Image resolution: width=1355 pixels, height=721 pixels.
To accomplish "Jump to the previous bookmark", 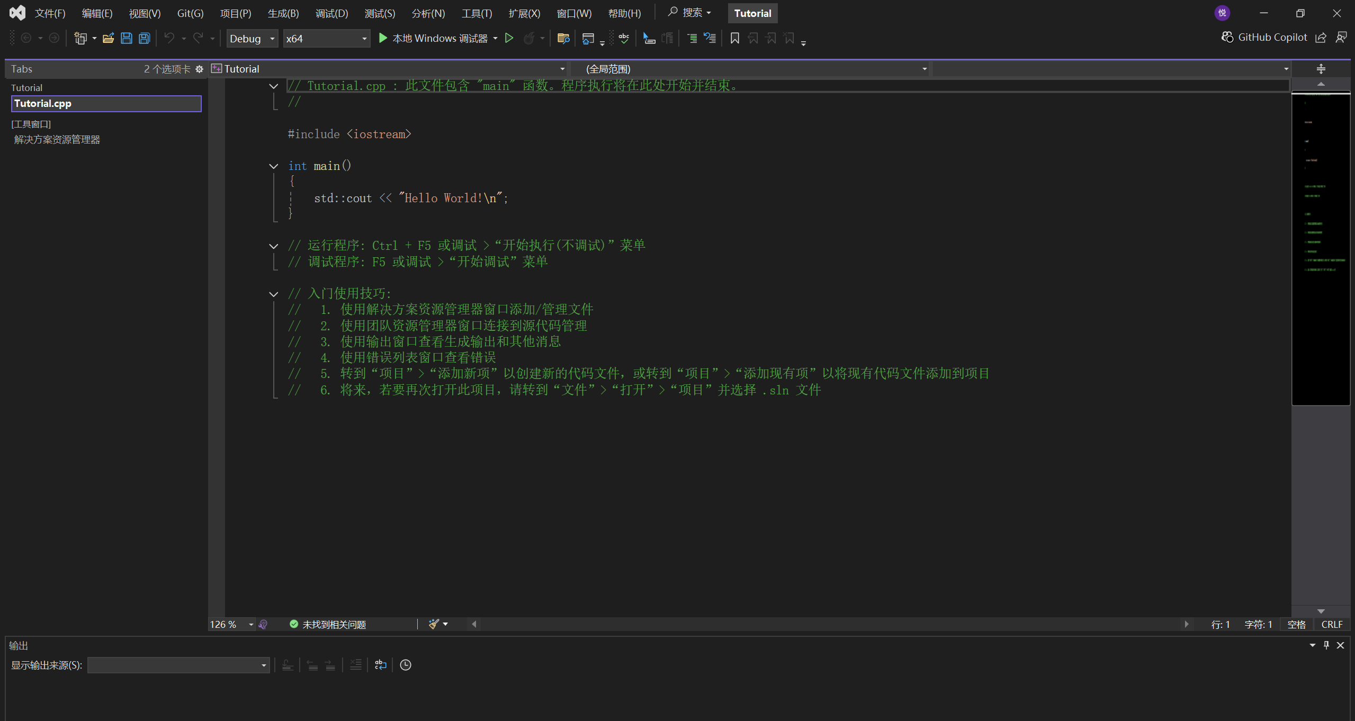I will [753, 38].
